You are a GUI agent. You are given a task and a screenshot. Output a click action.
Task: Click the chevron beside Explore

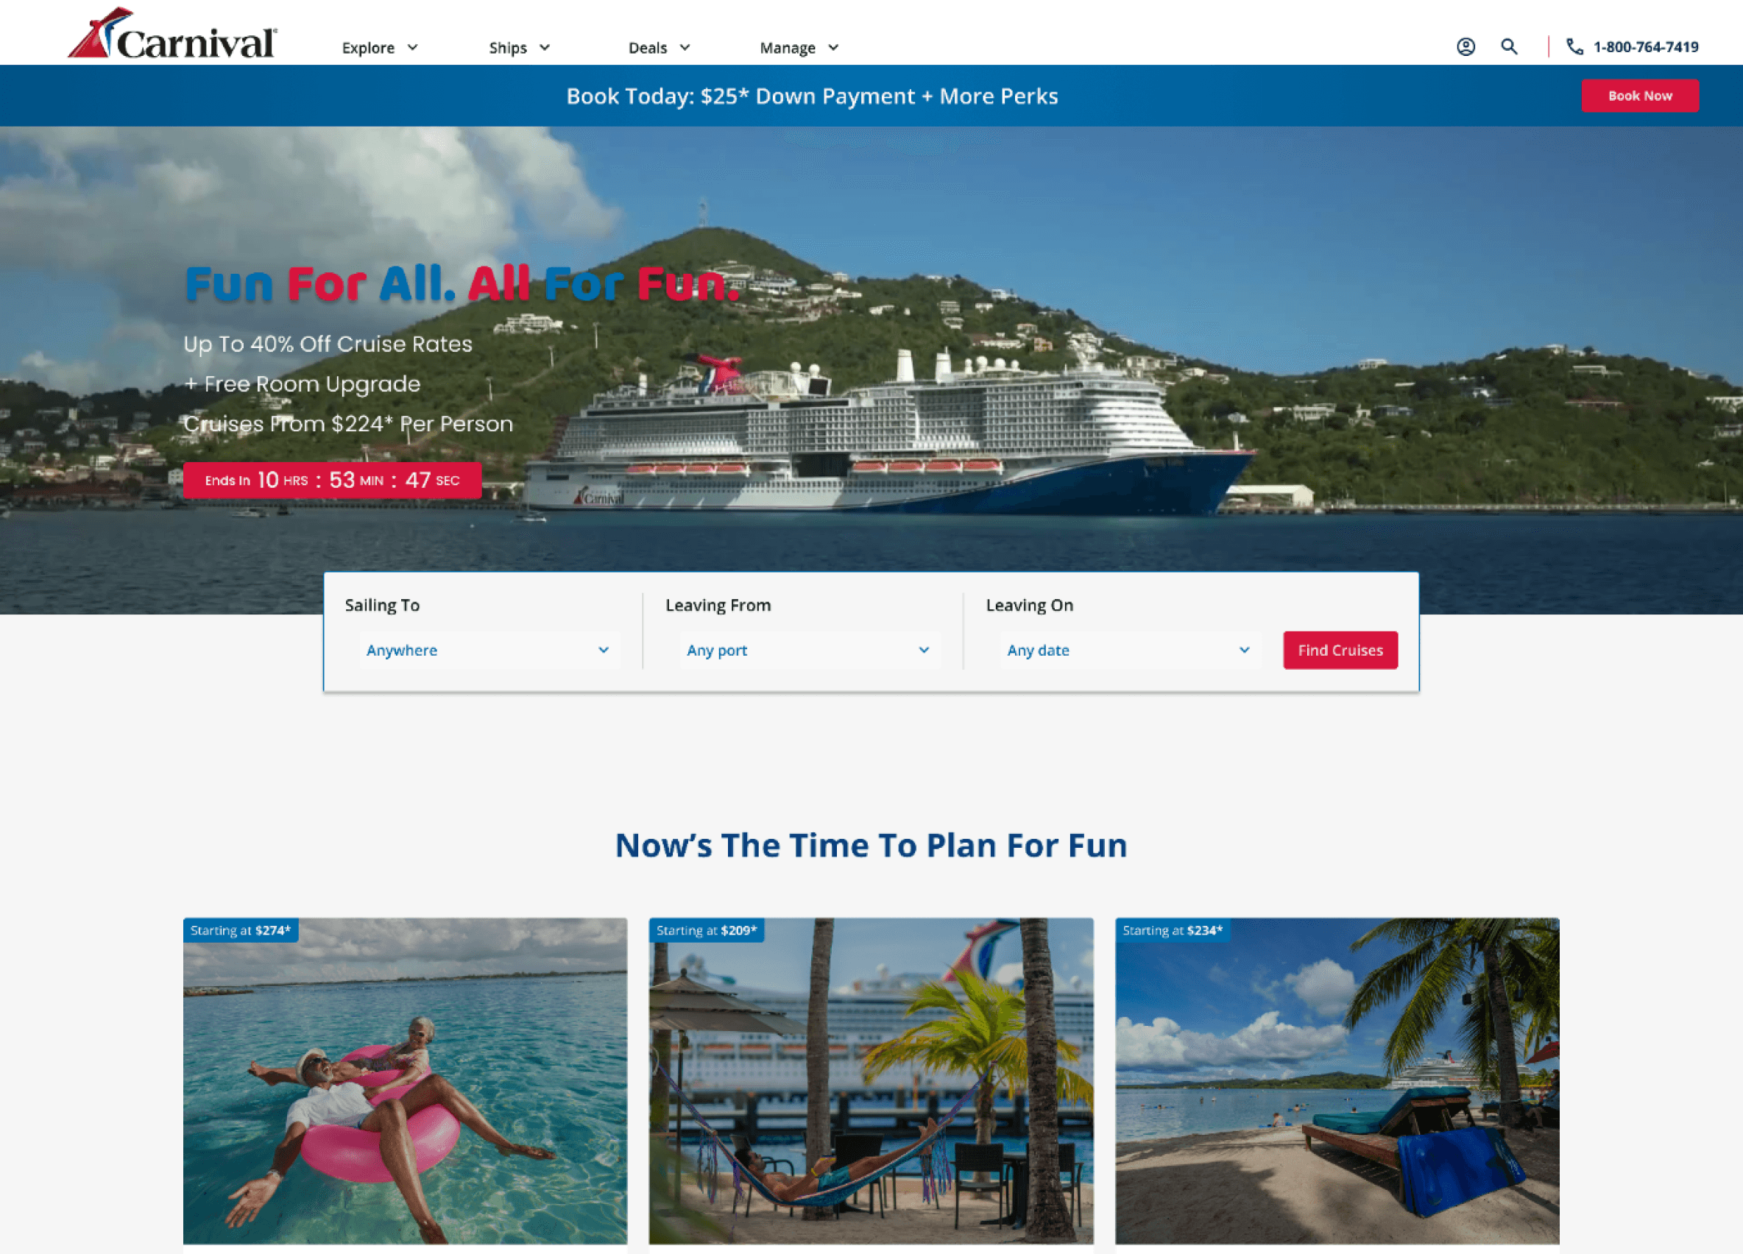pyautogui.click(x=413, y=48)
